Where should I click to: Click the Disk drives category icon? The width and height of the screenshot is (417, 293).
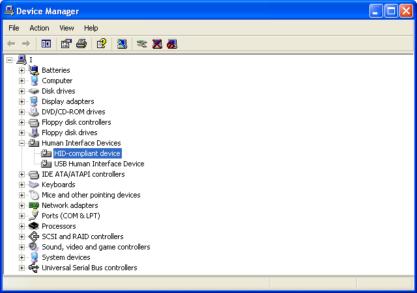point(34,91)
